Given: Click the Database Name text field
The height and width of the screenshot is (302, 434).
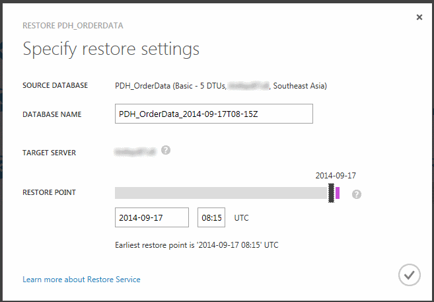Looking at the screenshot, I should [x=213, y=114].
